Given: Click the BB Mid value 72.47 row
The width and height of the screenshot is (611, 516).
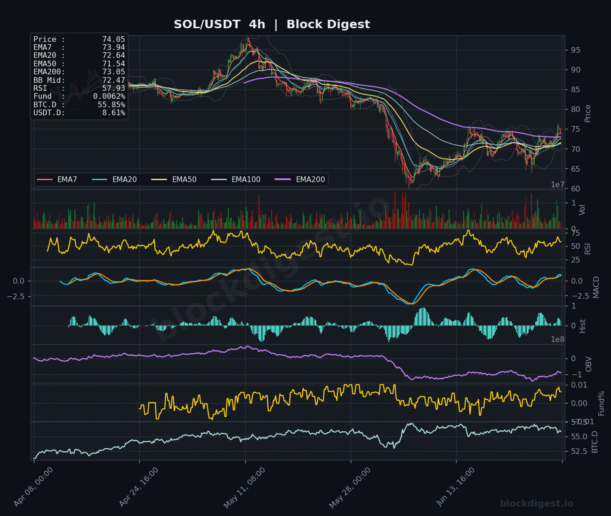Looking at the screenshot, I should tap(79, 80).
